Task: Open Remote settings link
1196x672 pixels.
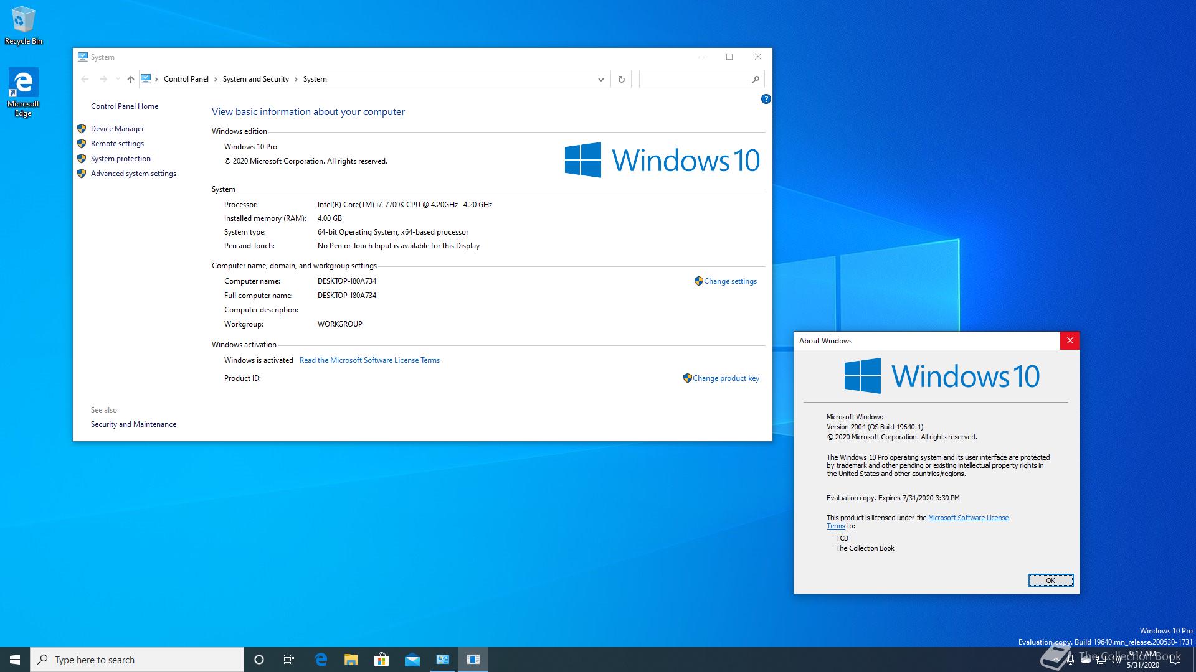Action: pos(117,144)
